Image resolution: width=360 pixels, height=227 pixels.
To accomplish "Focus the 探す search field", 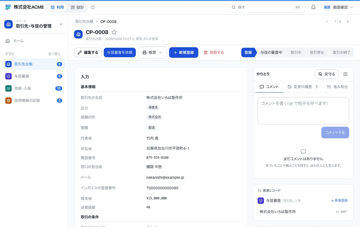I will point(267,7).
